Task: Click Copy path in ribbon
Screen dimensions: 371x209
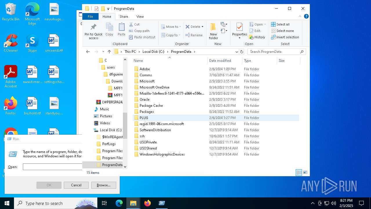Action: click(139, 31)
